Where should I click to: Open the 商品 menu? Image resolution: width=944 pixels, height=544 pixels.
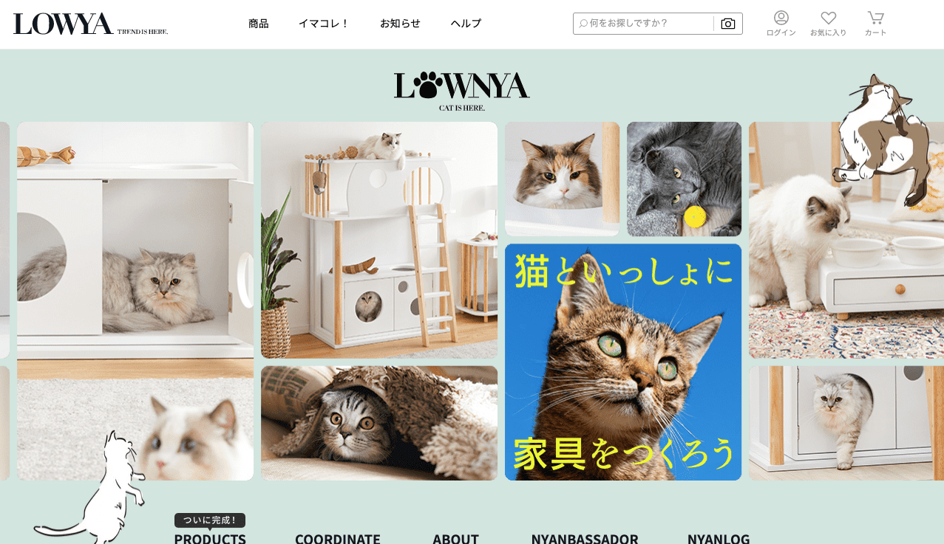tap(259, 24)
